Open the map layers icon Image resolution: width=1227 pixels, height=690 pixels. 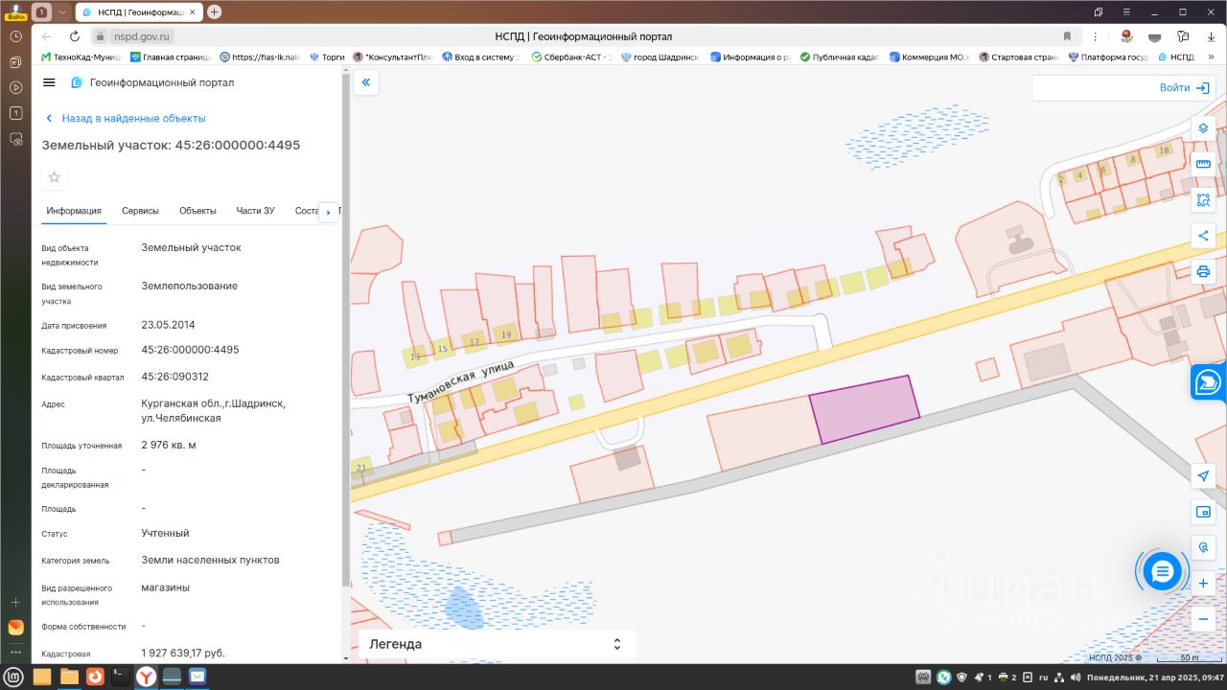(x=1203, y=128)
